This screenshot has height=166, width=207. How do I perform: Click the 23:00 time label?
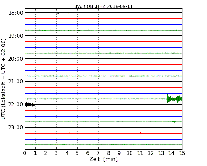tap(16, 127)
